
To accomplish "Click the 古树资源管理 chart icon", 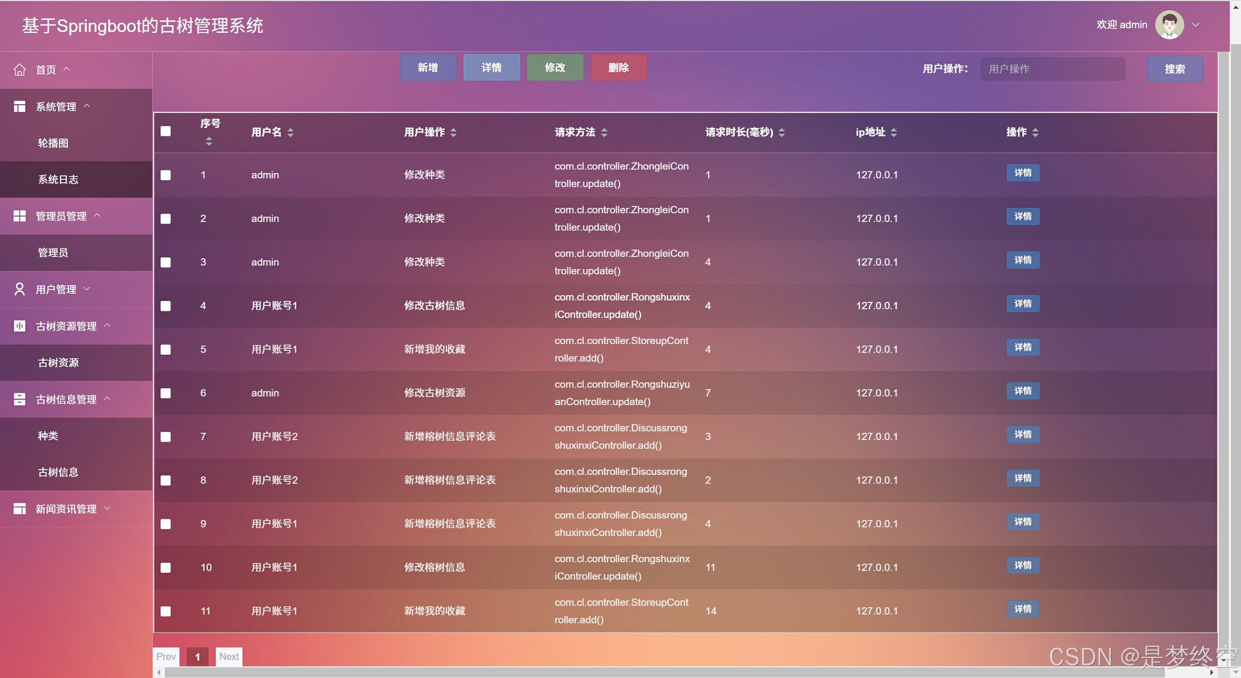I will pyautogui.click(x=19, y=326).
